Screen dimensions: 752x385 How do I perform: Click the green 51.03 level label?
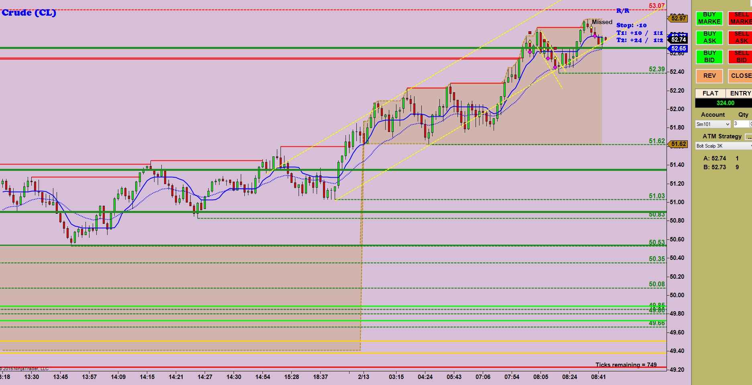pos(657,196)
